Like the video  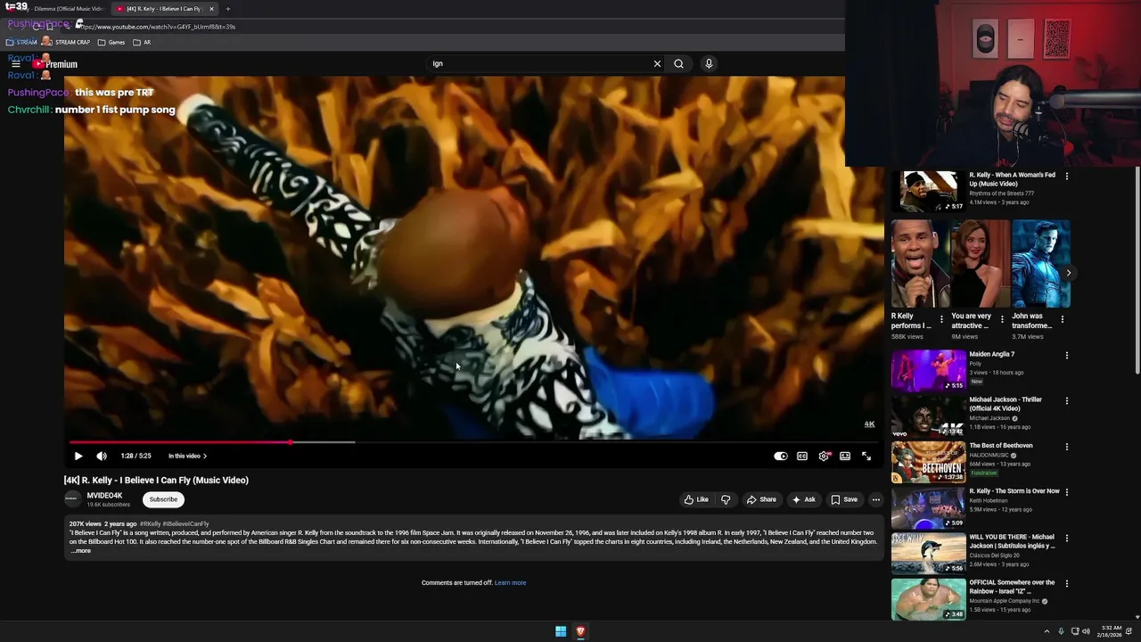(696, 499)
